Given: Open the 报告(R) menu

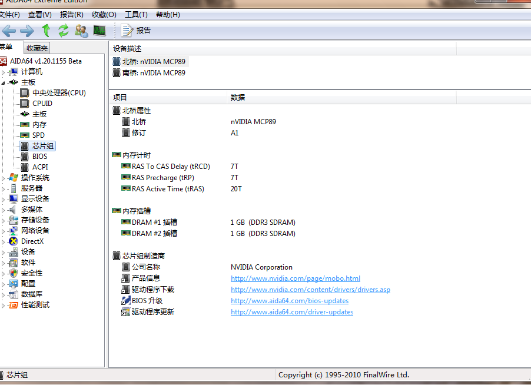Looking at the screenshot, I should tap(71, 15).
